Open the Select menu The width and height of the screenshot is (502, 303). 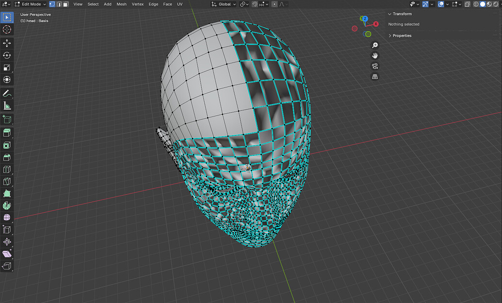[93, 4]
